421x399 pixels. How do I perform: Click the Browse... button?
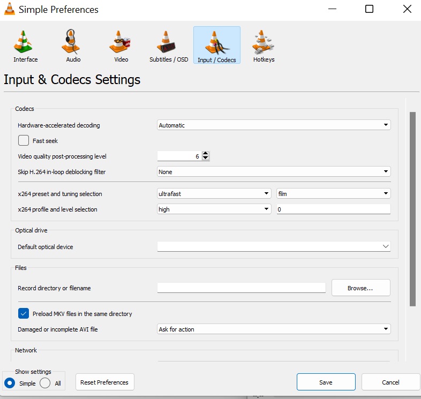360,288
